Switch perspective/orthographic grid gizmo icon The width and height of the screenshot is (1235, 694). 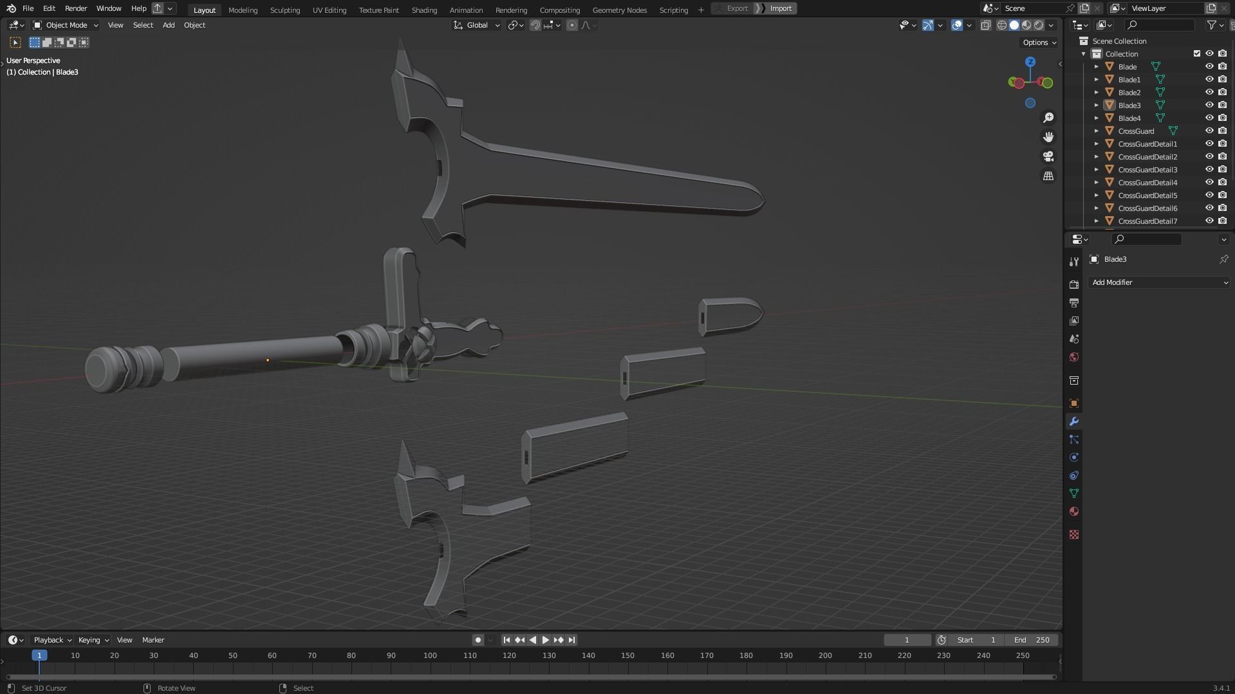1048,176
